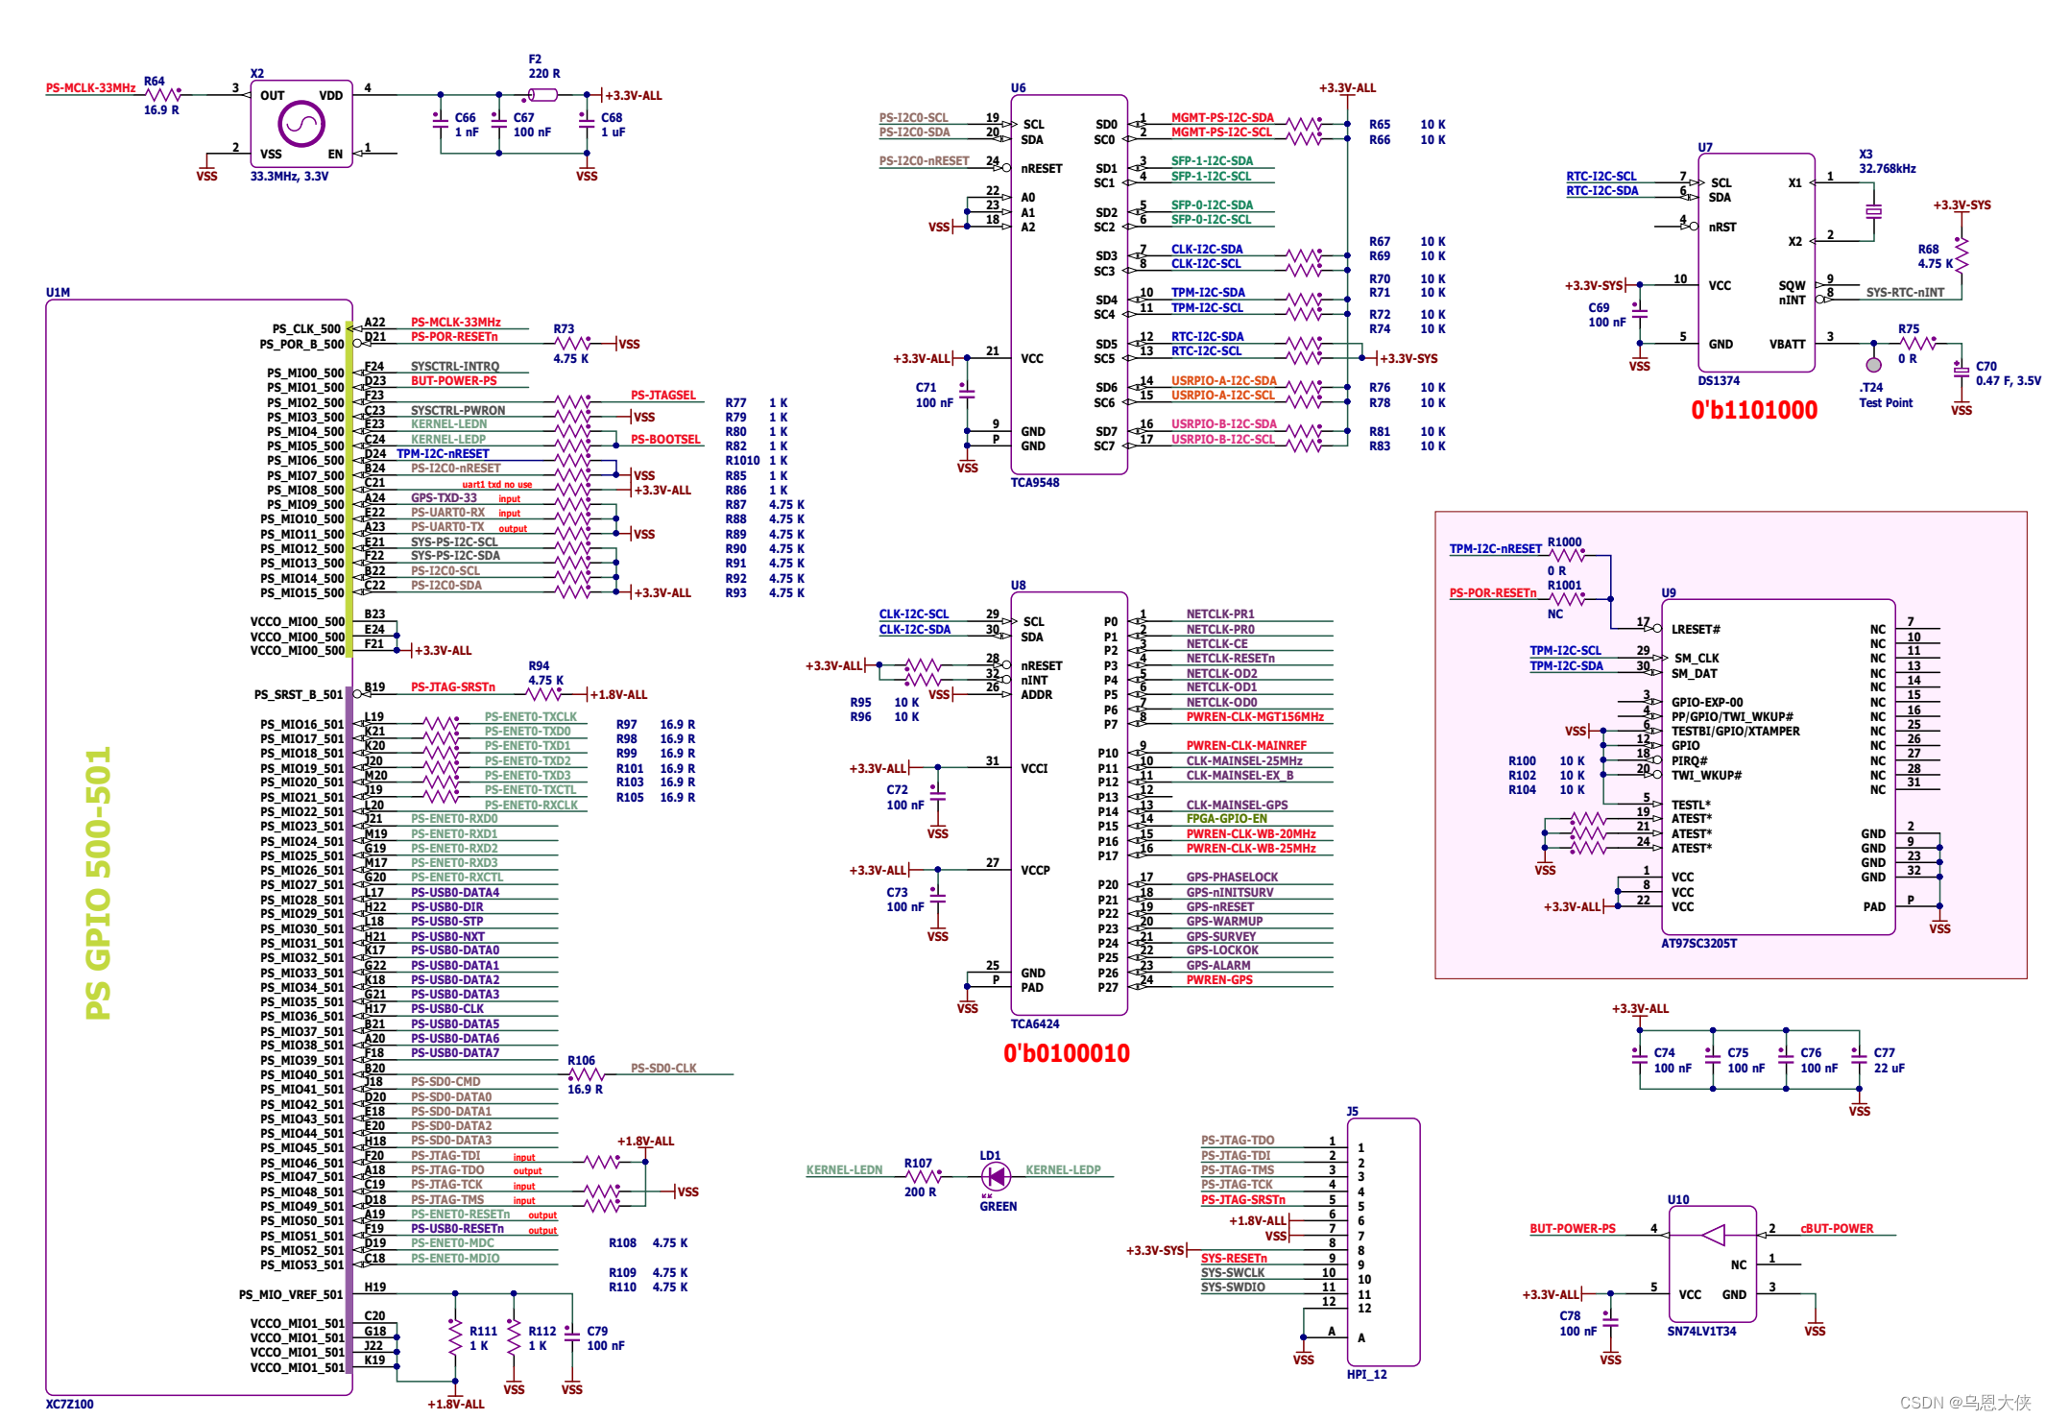The height and width of the screenshot is (1420, 2046).
Task: Select the LD1 green LED symbol
Action: 996,1175
